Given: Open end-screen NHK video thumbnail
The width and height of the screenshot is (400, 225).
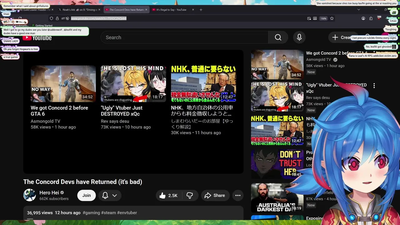Looking at the screenshot, I should coord(203,84).
